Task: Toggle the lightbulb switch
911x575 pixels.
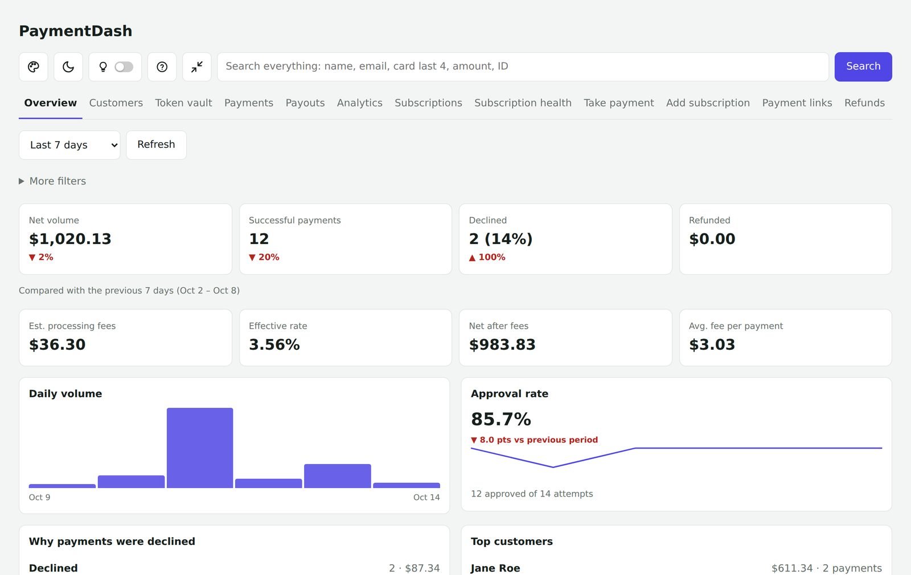Action: point(124,67)
